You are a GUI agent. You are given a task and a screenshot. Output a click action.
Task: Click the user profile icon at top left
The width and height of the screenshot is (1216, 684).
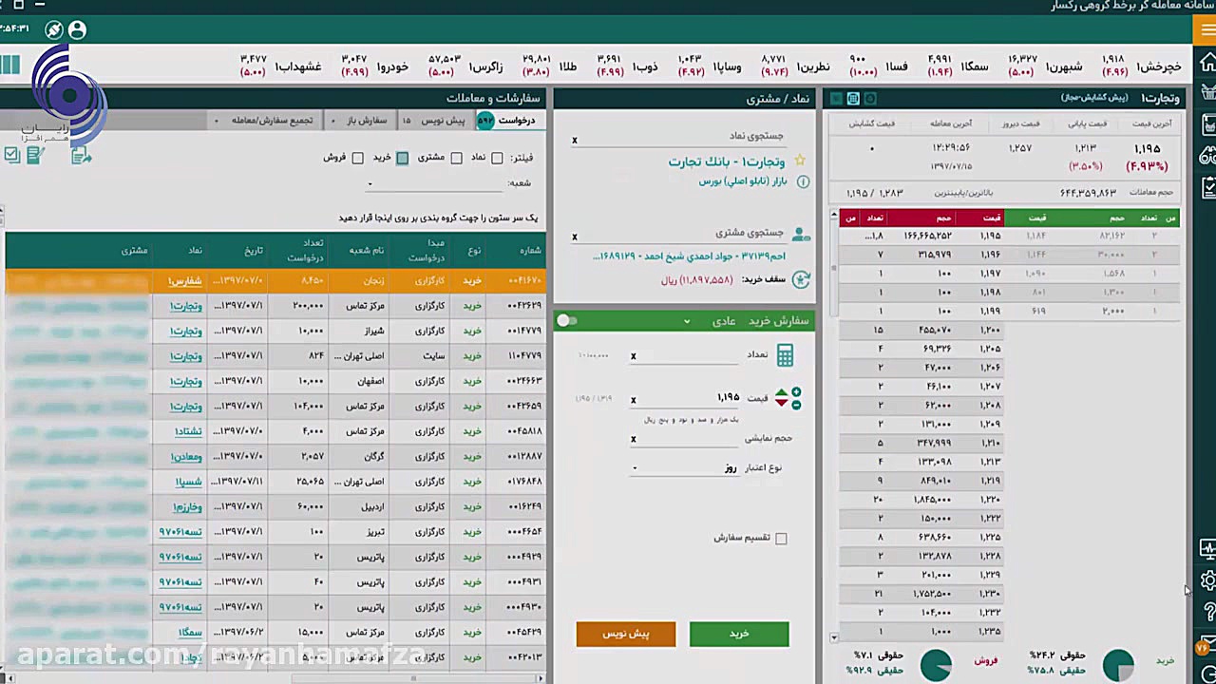77,30
